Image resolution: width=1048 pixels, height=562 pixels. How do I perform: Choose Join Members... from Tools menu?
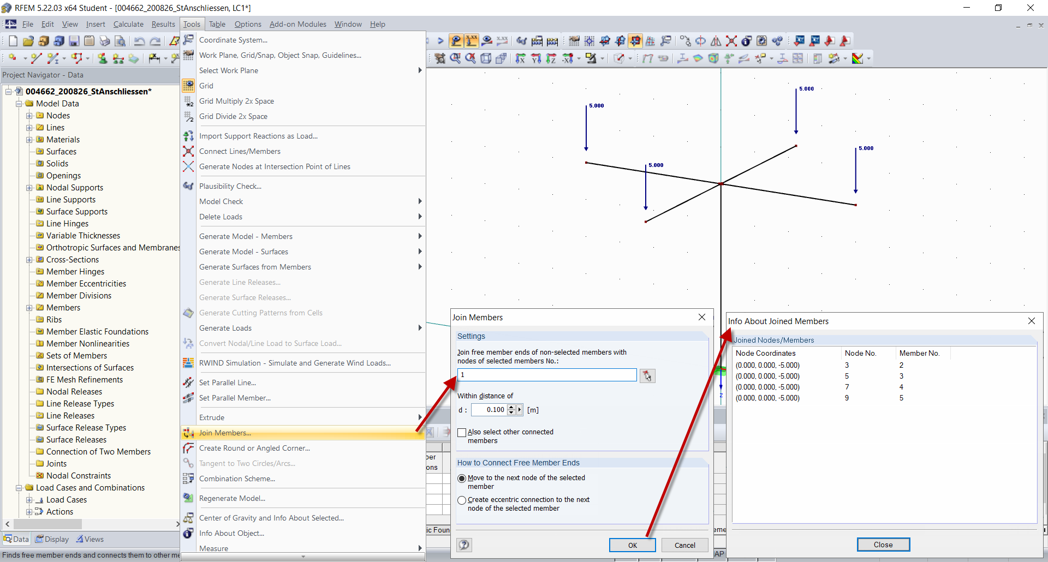[303, 433]
